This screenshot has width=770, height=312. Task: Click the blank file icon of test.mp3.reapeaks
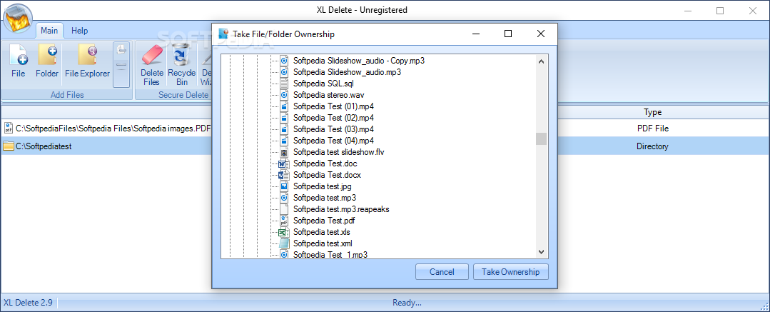pyautogui.click(x=283, y=208)
